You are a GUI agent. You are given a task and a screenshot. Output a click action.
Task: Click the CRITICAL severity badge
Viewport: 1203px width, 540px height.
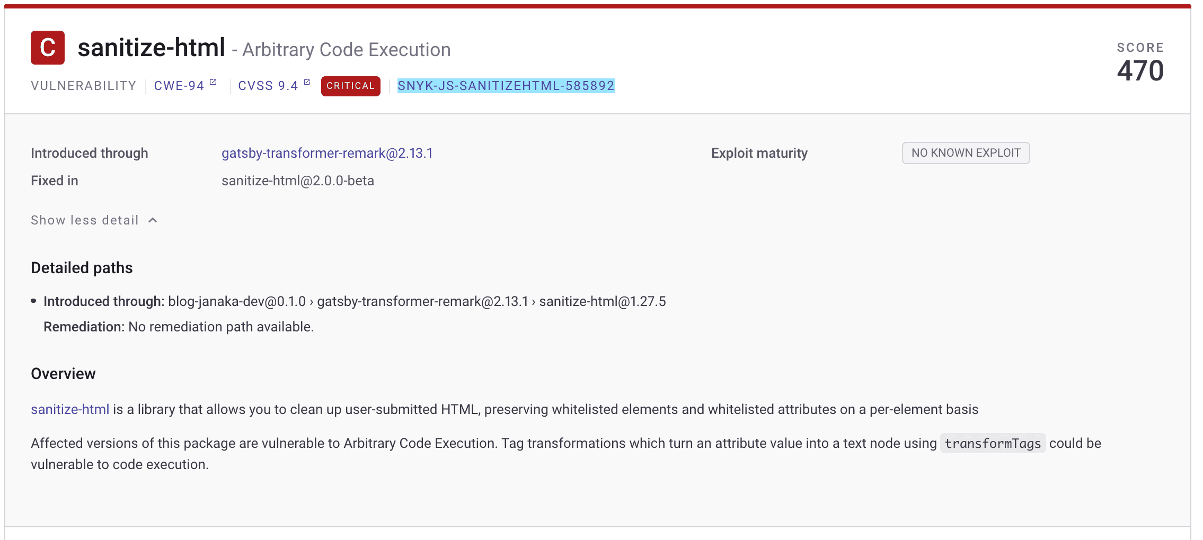tap(351, 86)
